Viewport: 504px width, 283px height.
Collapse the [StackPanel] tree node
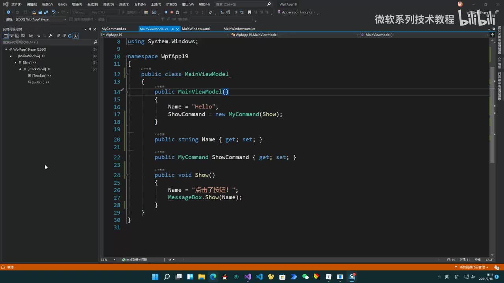click(x=20, y=69)
